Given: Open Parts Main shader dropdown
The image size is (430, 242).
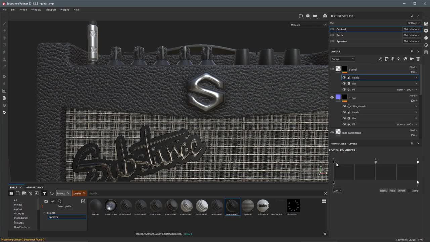Looking at the screenshot, I should 412,35.
